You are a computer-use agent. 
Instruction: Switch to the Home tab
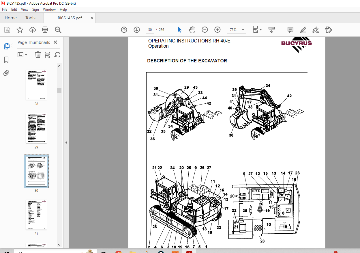[11, 18]
